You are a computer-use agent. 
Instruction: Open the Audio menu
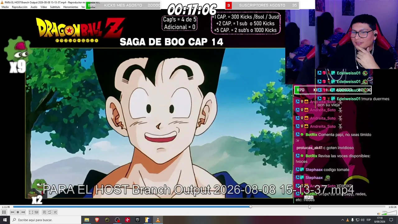34,7
